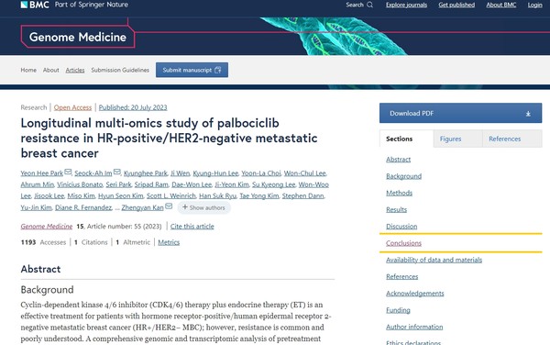This screenshot has width=550, height=345.
Task: Click the Genome Medicine journal citation link
Action: 47,227
